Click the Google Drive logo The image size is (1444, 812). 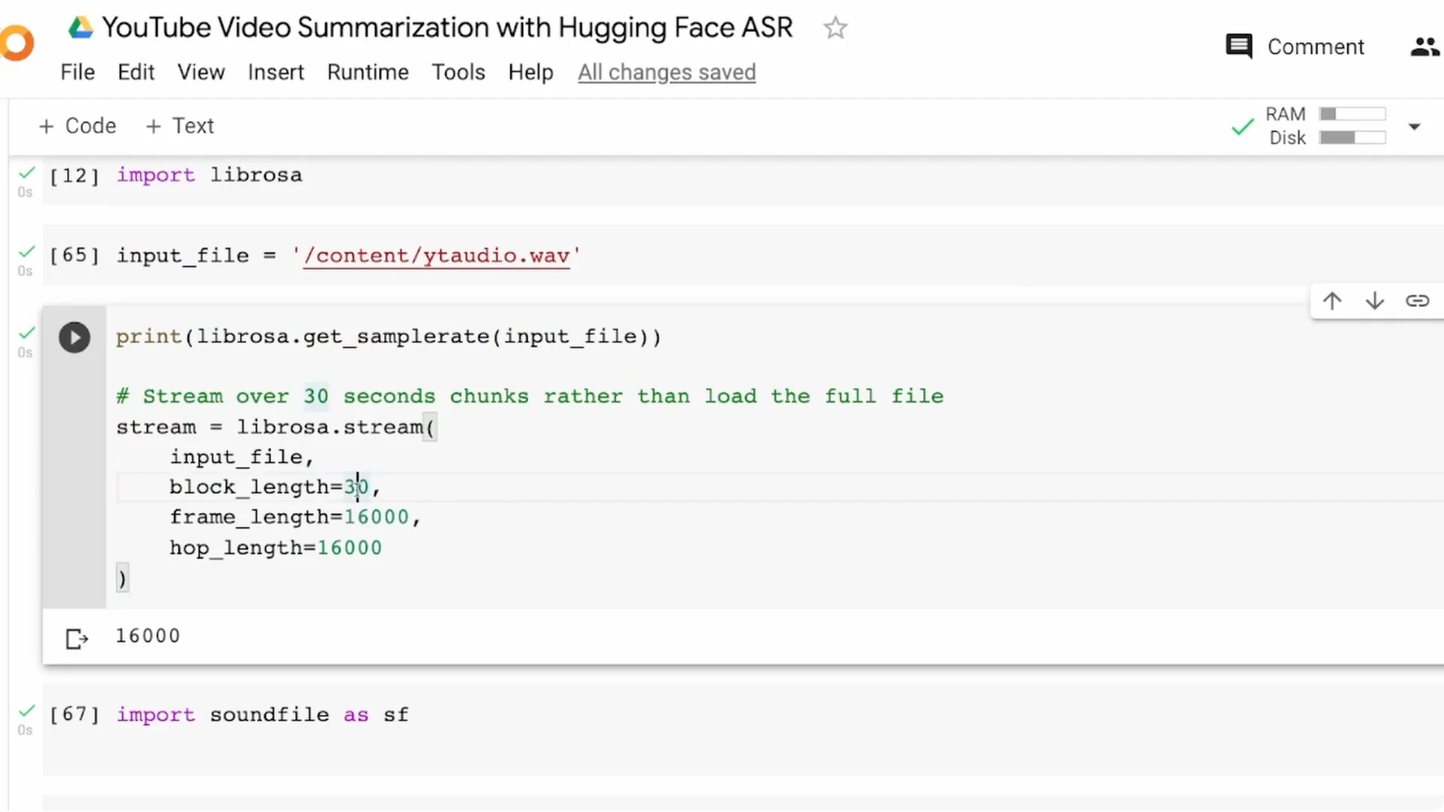pos(80,26)
